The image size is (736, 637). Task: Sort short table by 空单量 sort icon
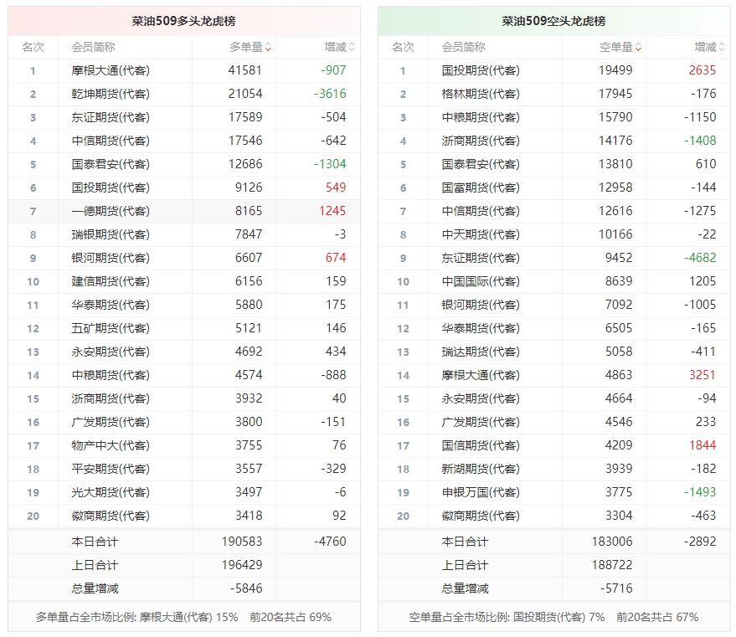point(638,47)
